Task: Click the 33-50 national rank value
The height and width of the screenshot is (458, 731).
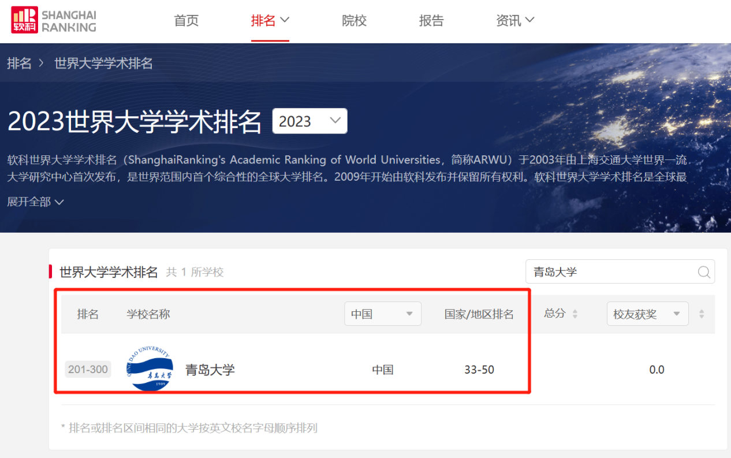Action: pyautogui.click(x=479, y=370)
